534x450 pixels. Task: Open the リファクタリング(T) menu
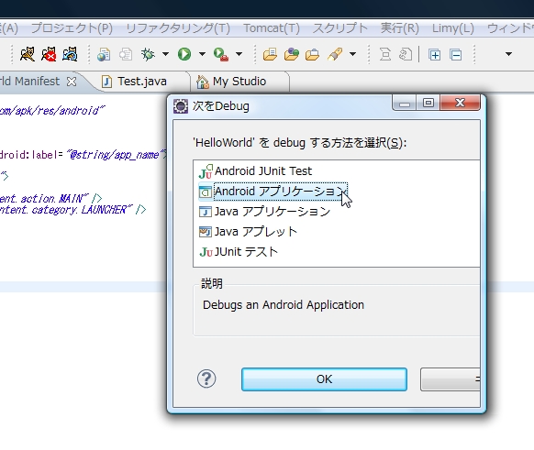pyautogui.click(x=178, y=27)
